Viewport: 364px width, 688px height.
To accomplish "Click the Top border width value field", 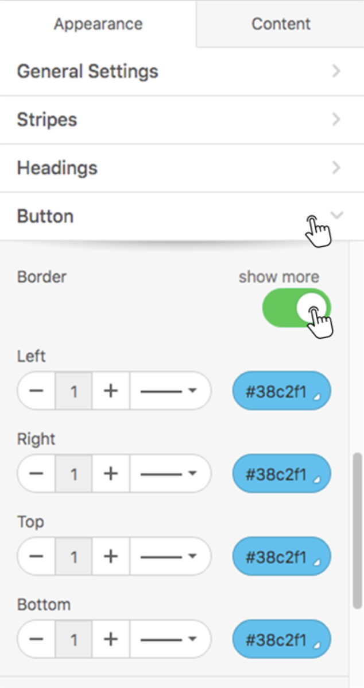I will (x=73, y=556).
